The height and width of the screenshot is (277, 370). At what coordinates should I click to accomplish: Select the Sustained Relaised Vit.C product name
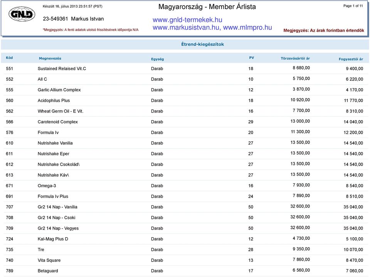point(62,69)
